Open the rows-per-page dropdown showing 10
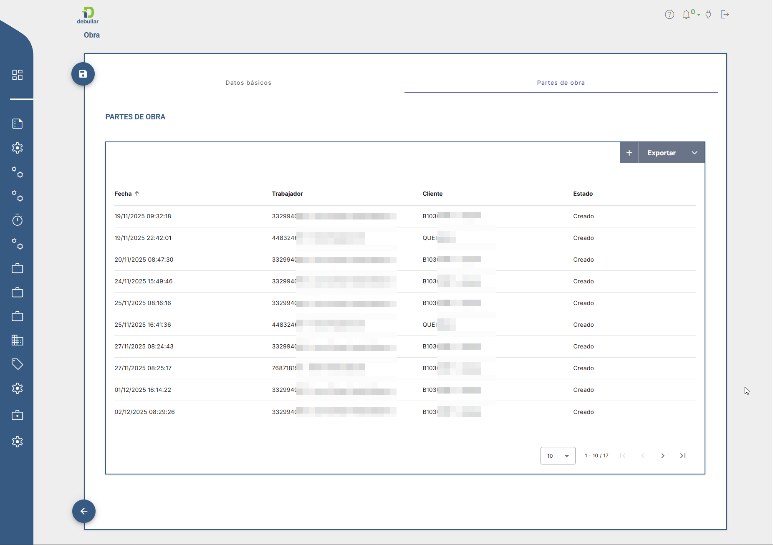Viewport: 773px width, 545px height. coord(558,456)
